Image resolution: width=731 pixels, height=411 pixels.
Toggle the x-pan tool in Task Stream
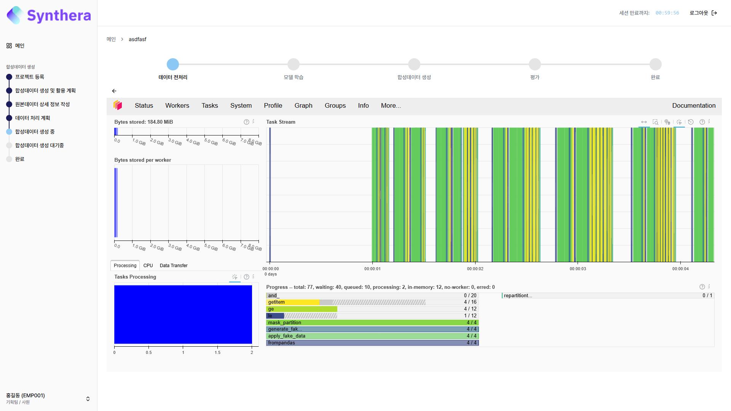[x=644, y=122]
